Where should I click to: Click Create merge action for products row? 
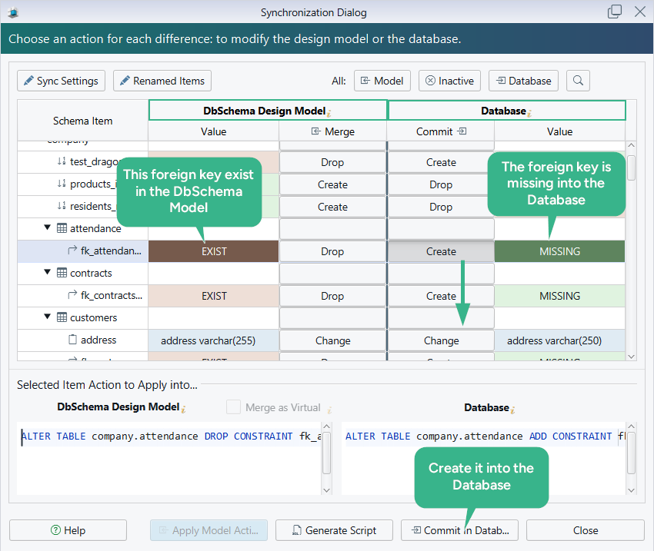pyautogui.click(x=332, y=184)
